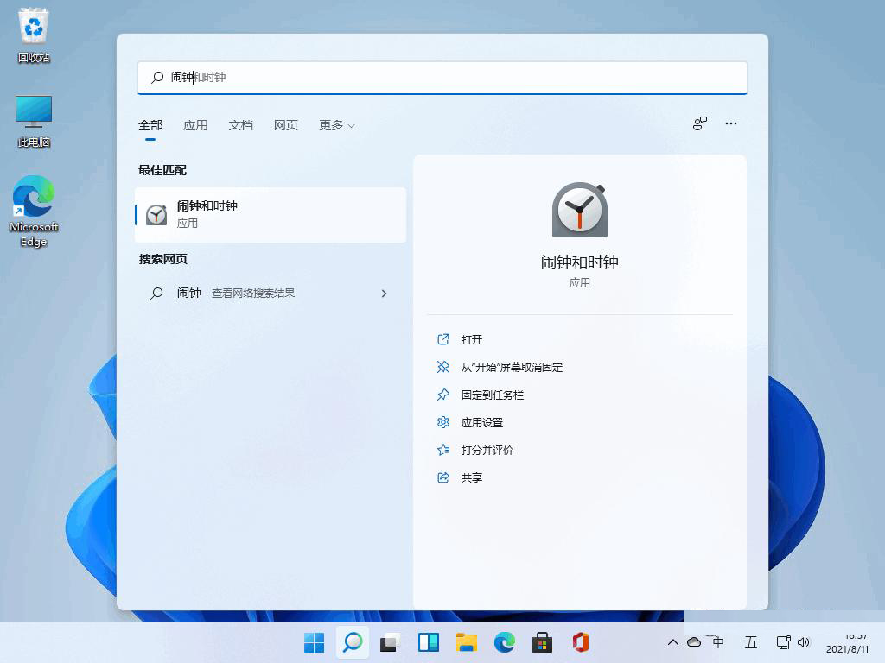The height and width of the screenshot is (663, 885).
Task: Switch to the 应用 tab
Action: tap(195, 125)
